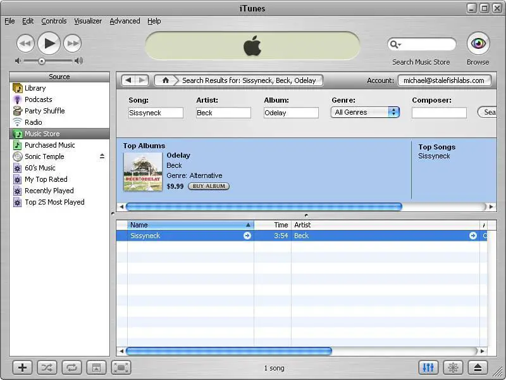Viewport: 506px width, 380px height.
Task: Click the account michael@stalefishlabs.com button
Action: pos(445,80)
